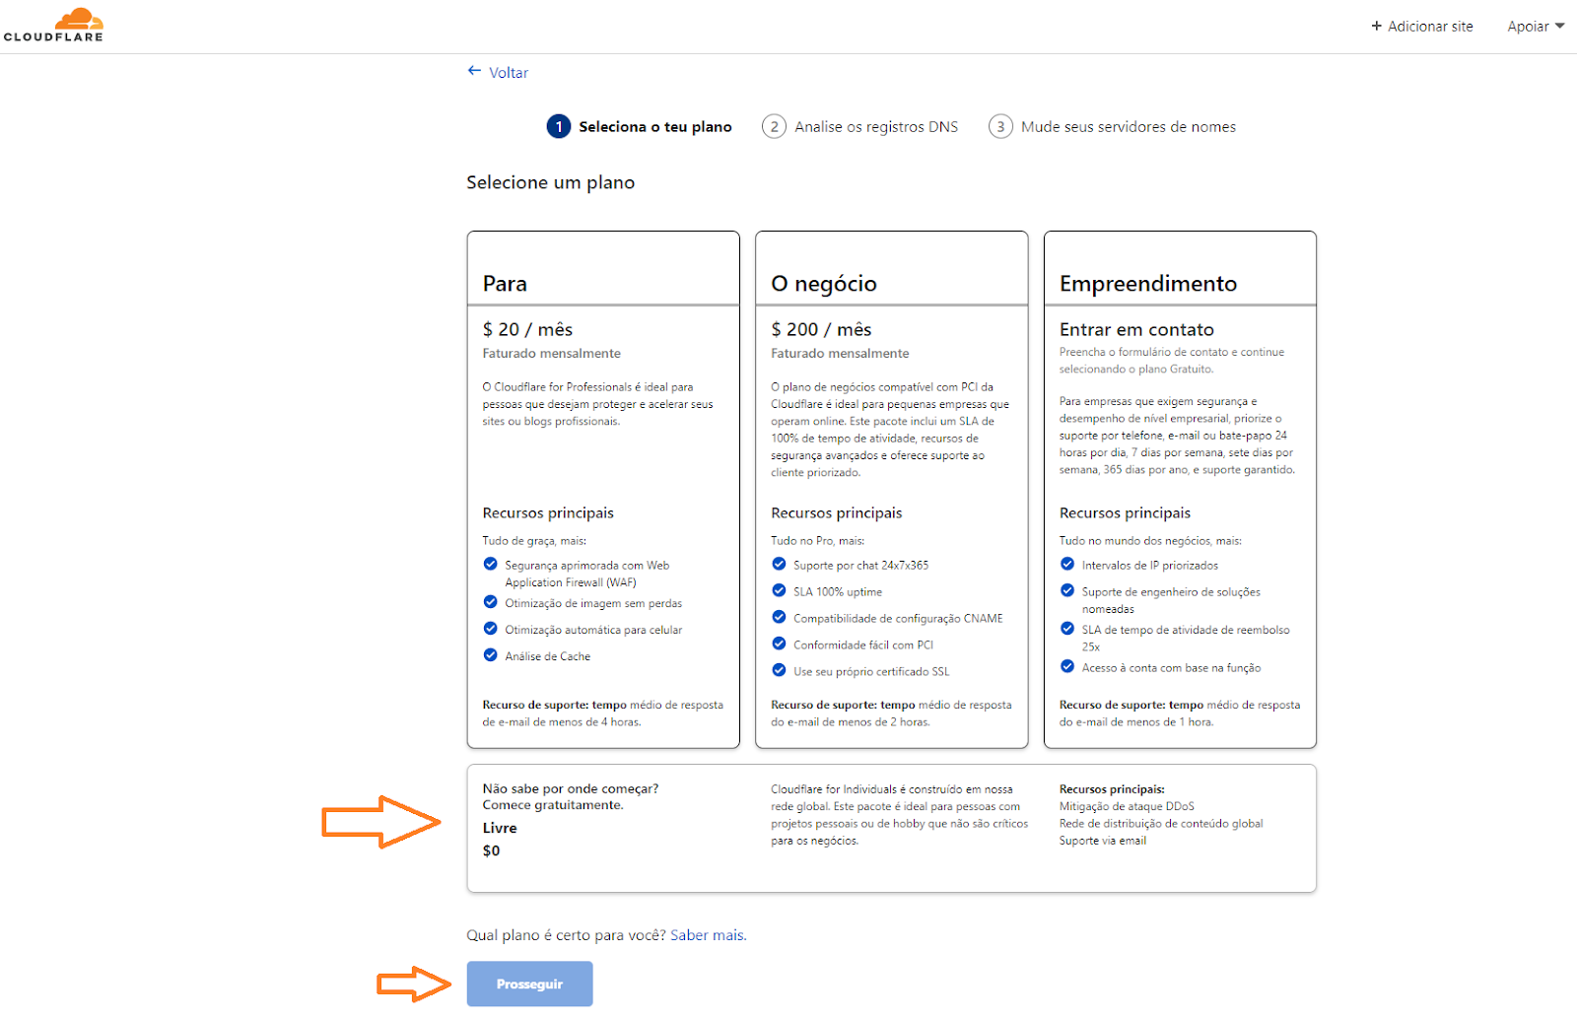Click Mitigação de ataque DDoS text
Viewport: 1577px width, 1019px height.
point(1127,806)
